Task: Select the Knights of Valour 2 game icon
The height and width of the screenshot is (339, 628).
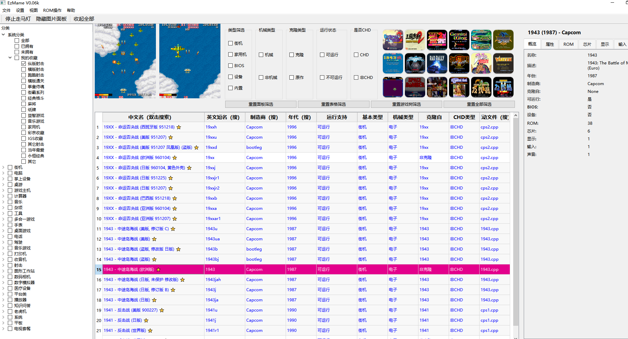Action: coord(415,40)
